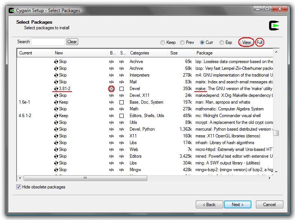Click 'man: Man, apropos and whatis' text
This screenshot has height=220, width=295.
point(223,102)
